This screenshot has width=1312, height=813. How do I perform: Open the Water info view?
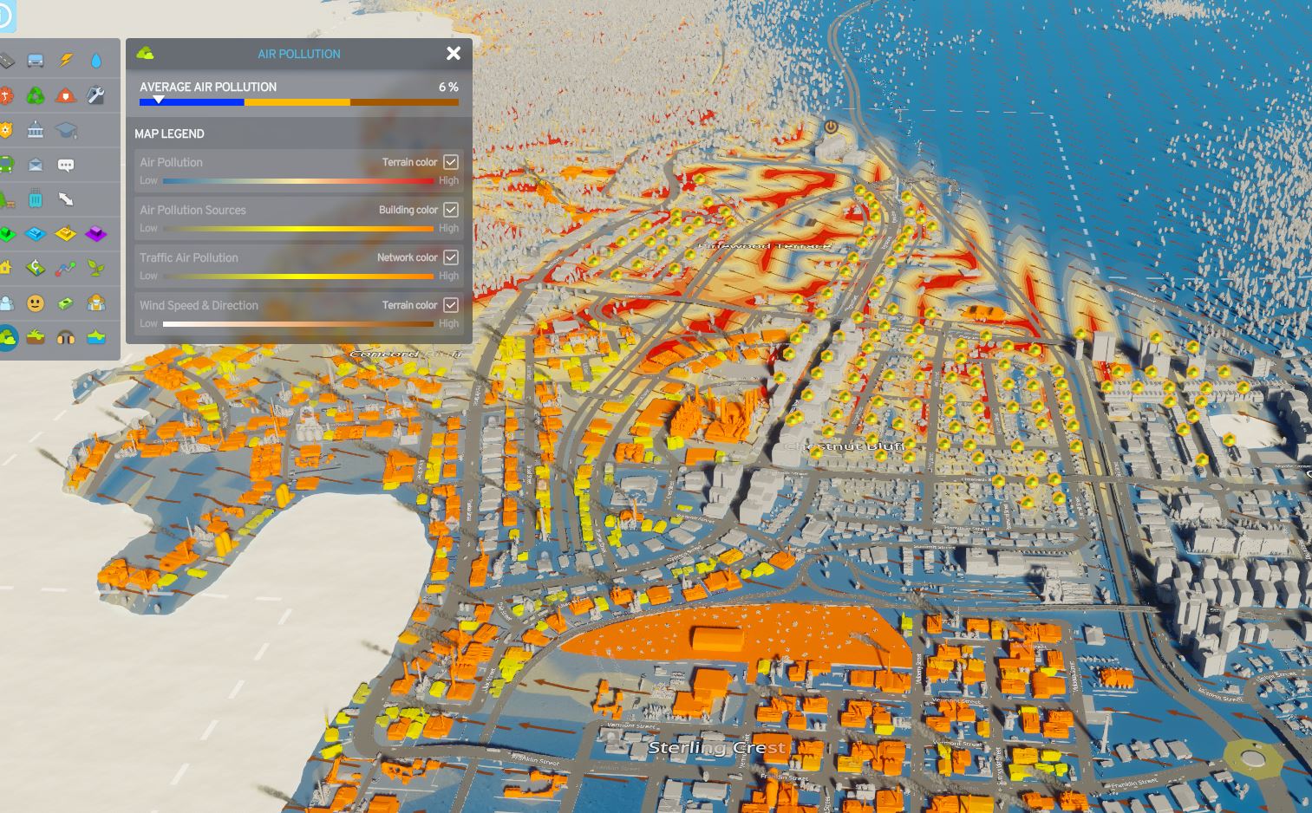click(x=96, y=60)
